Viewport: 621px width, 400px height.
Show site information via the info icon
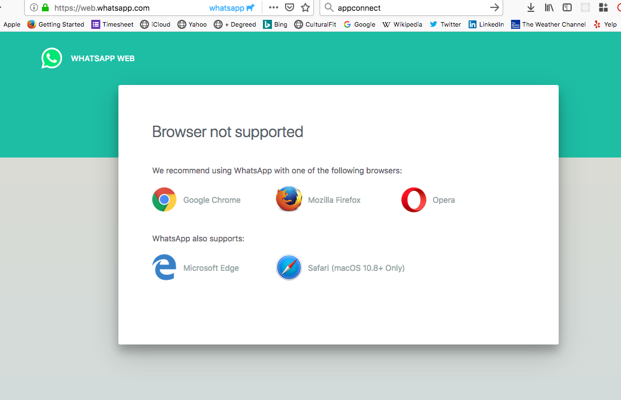34,8
